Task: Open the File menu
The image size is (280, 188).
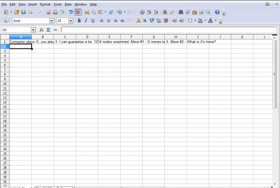Action: 4,4
